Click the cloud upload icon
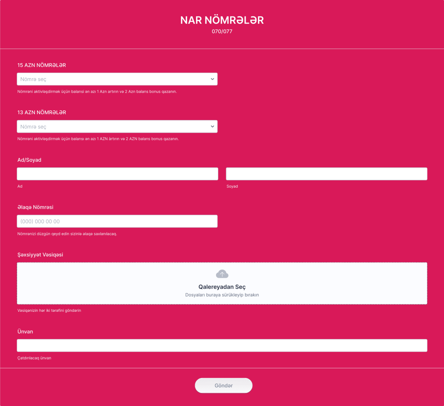The width and height of the screenshot is (444, 406). [x=222, y=274]
